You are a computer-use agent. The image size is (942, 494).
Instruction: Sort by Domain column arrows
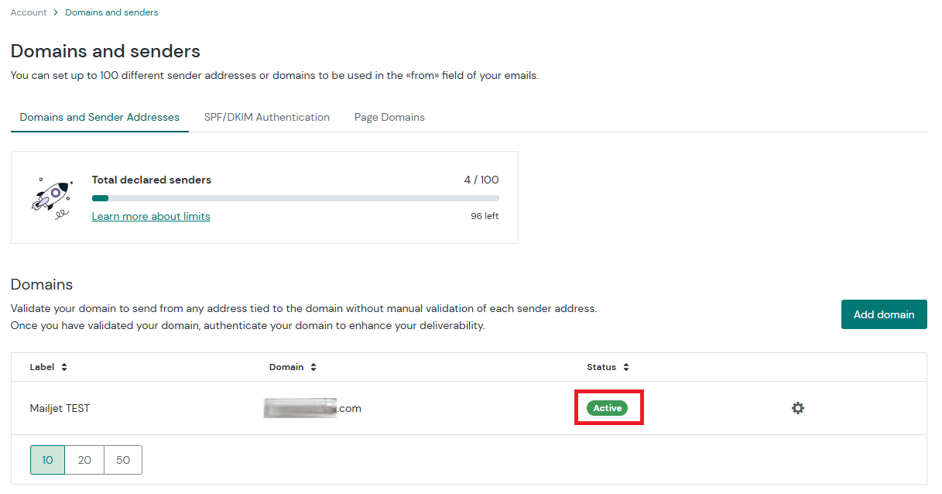coord(313,367)
